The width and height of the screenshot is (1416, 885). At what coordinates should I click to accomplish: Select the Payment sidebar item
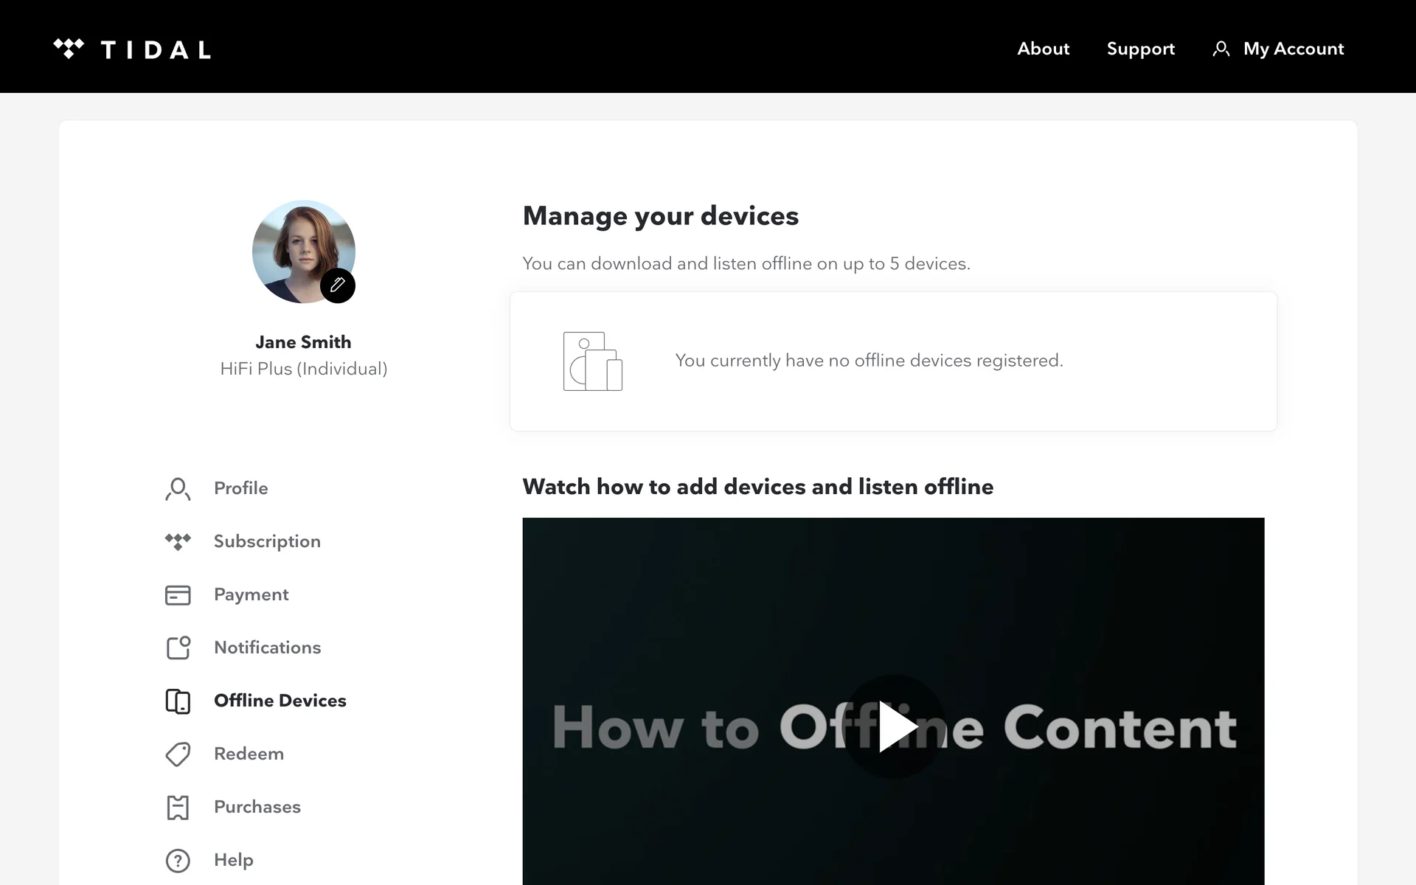pos(251,594)
